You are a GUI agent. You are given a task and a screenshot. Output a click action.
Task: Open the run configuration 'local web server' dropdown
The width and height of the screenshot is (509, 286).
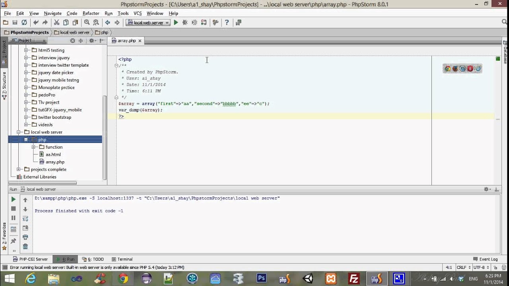148,23
